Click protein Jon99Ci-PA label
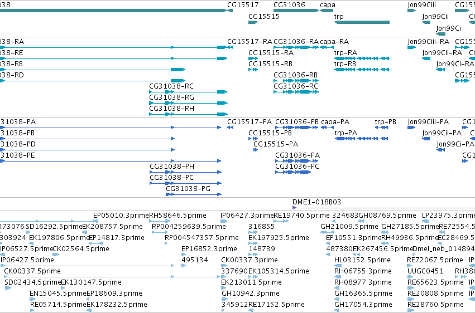 click(x=455, y=144)
